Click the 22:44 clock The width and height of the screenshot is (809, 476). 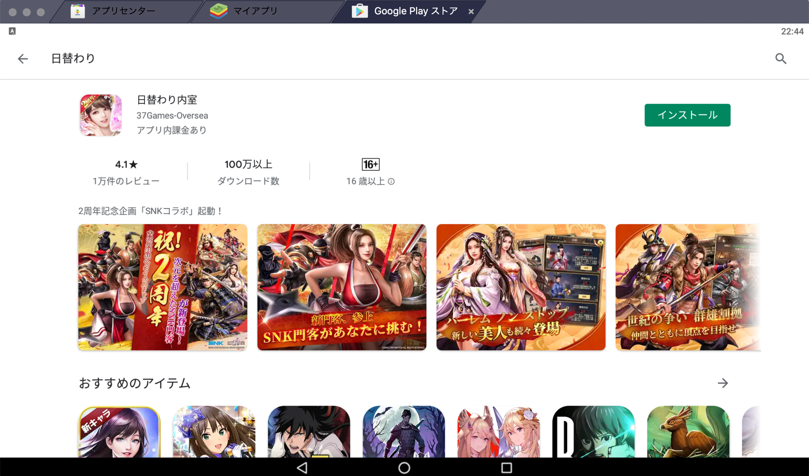pyautogui.click(x=792, y=32)
